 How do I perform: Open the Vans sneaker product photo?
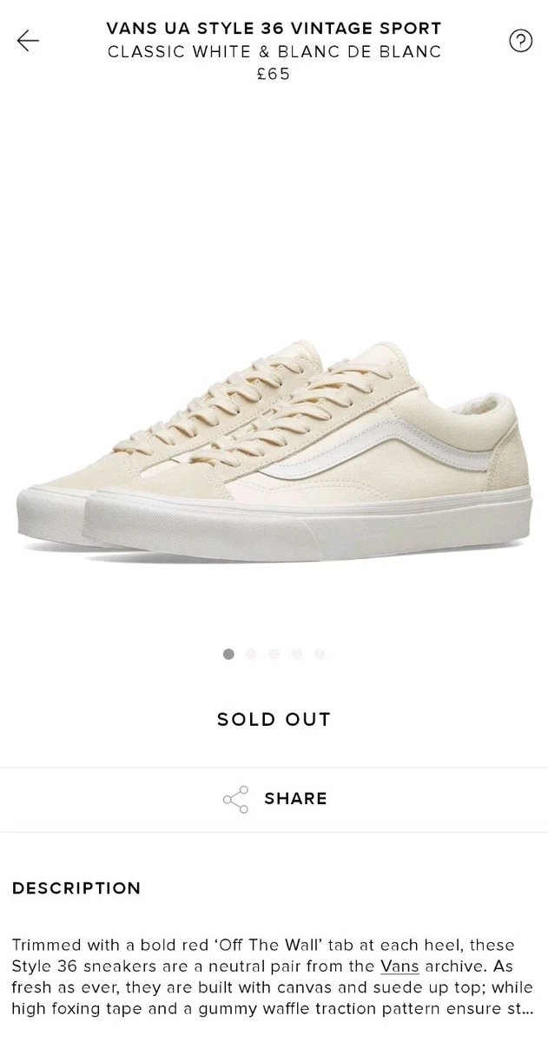(274, 452)
